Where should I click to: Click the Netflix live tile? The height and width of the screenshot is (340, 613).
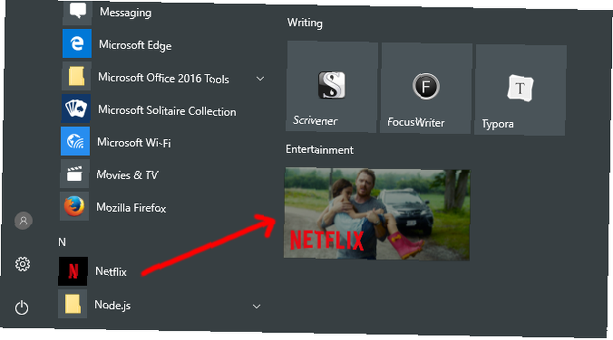[377, 214]
